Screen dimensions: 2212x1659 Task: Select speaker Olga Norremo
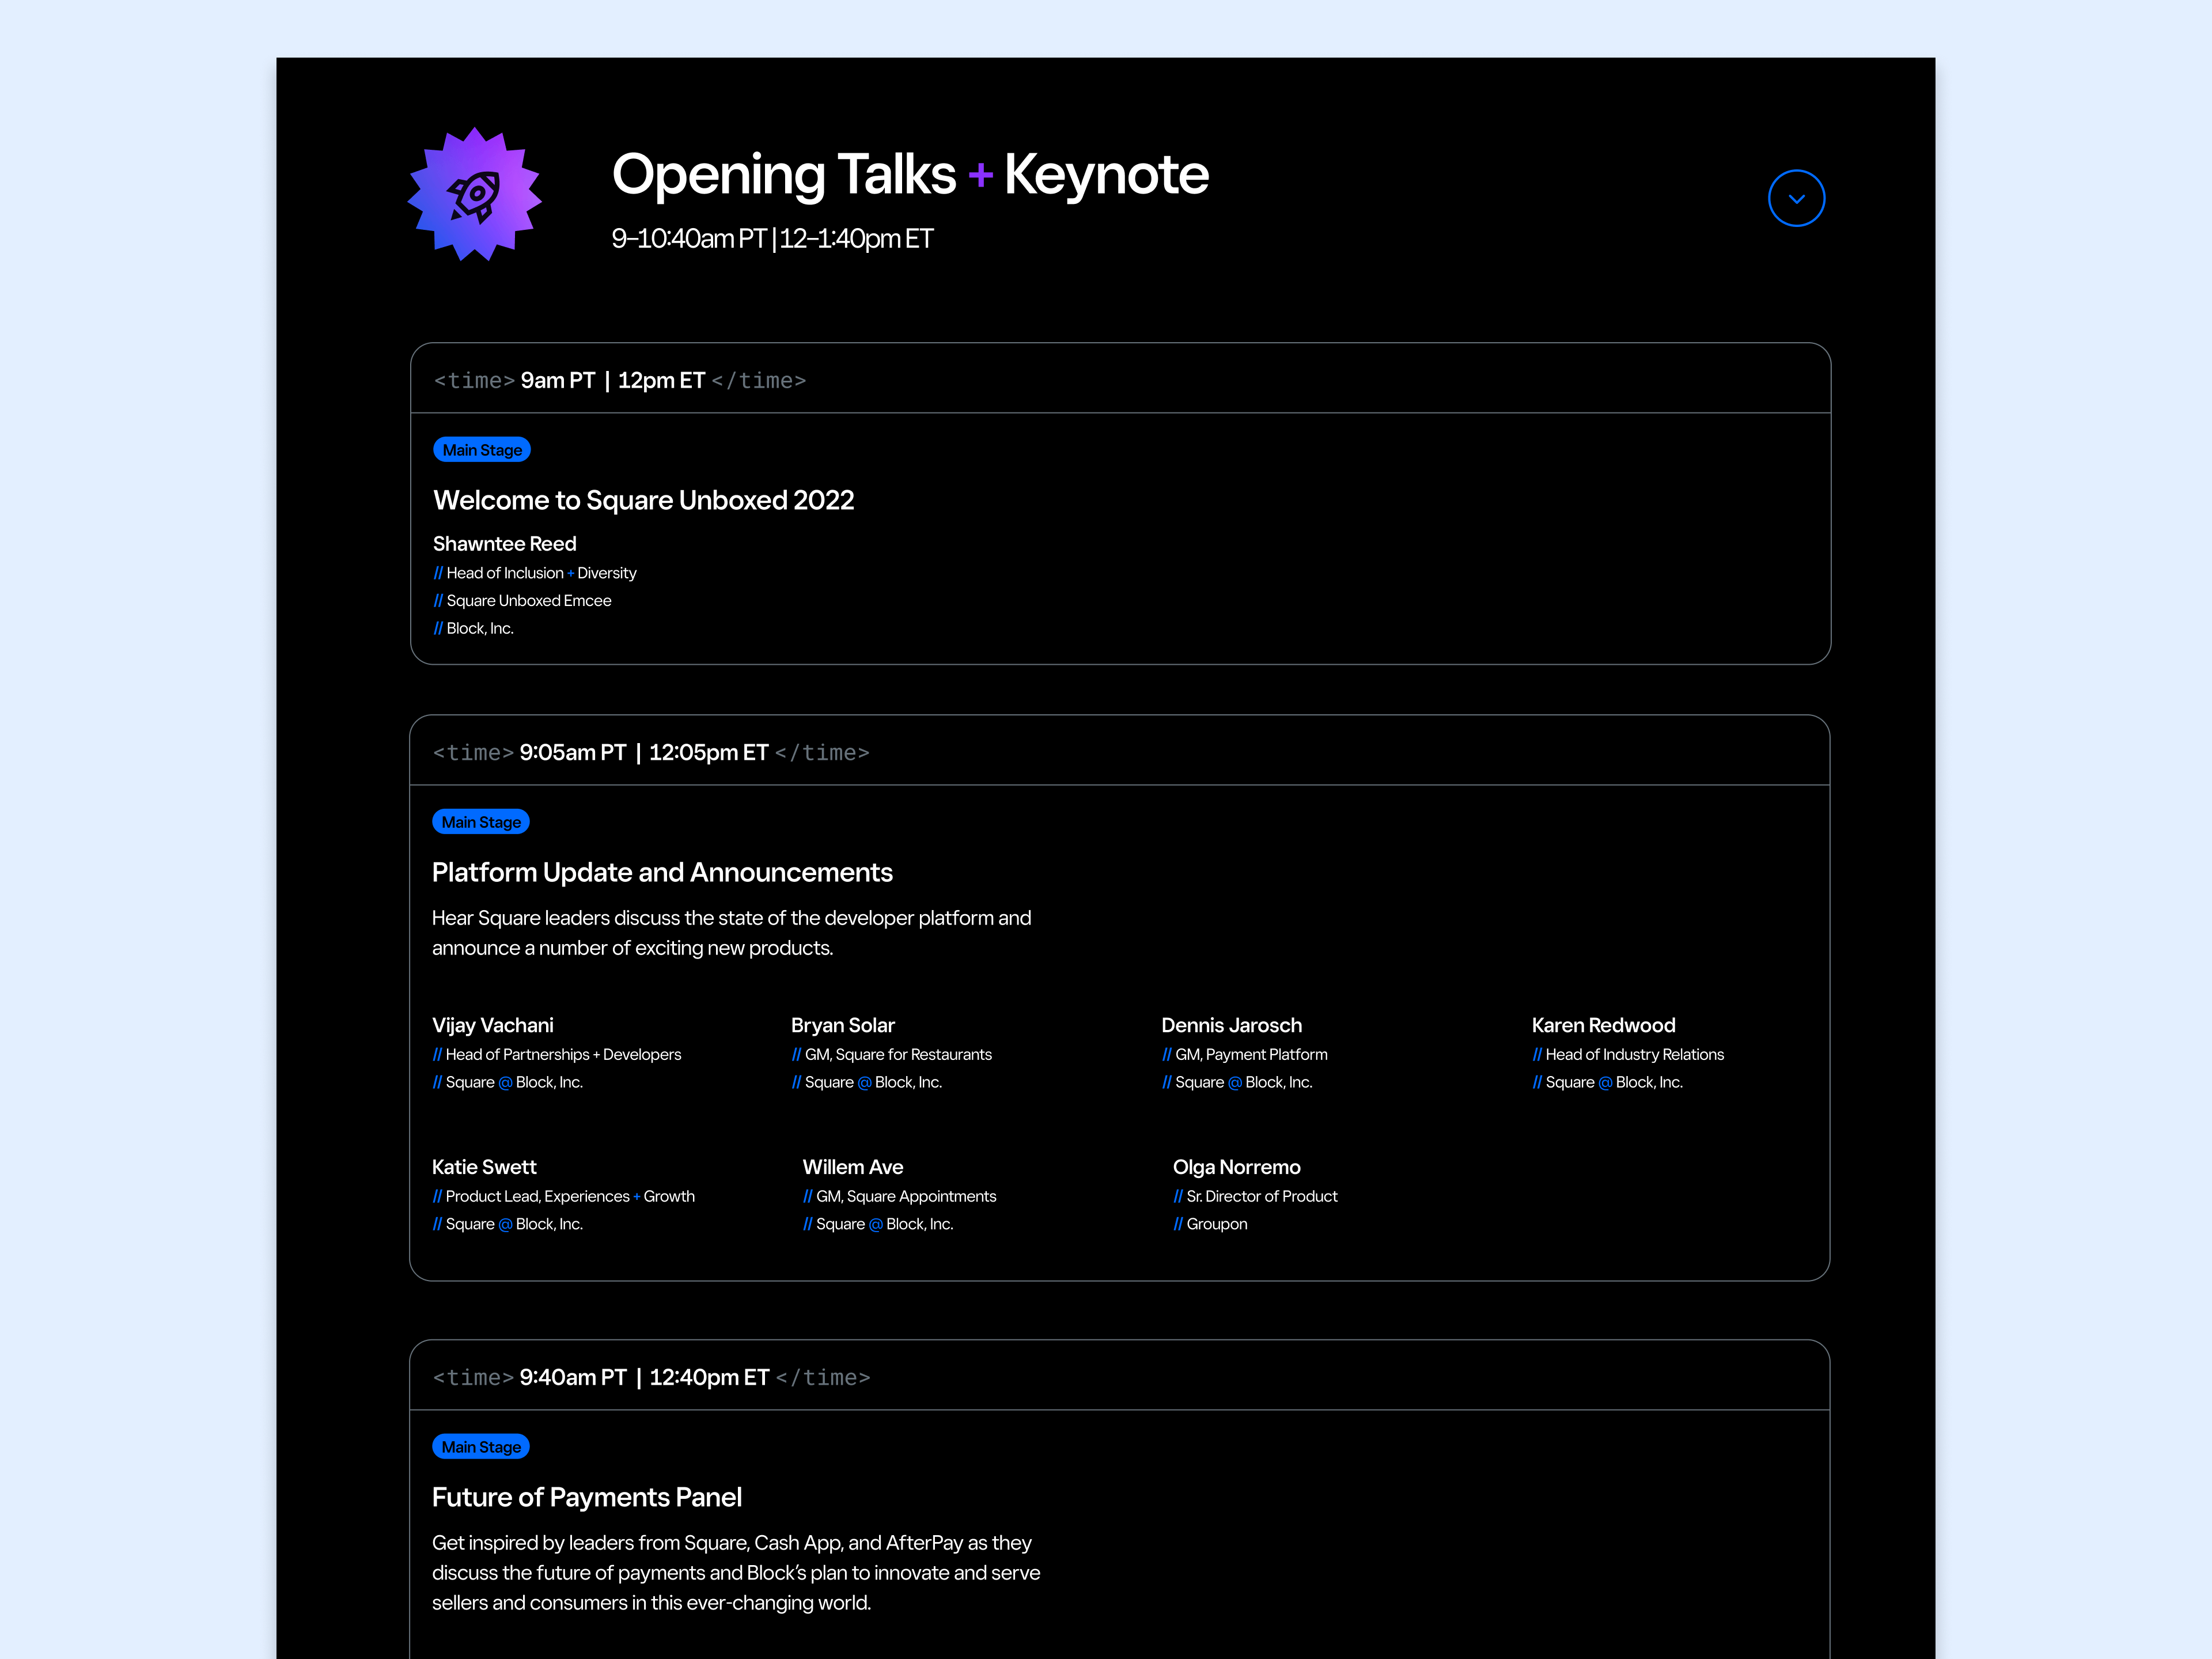pos(1237,1167)
